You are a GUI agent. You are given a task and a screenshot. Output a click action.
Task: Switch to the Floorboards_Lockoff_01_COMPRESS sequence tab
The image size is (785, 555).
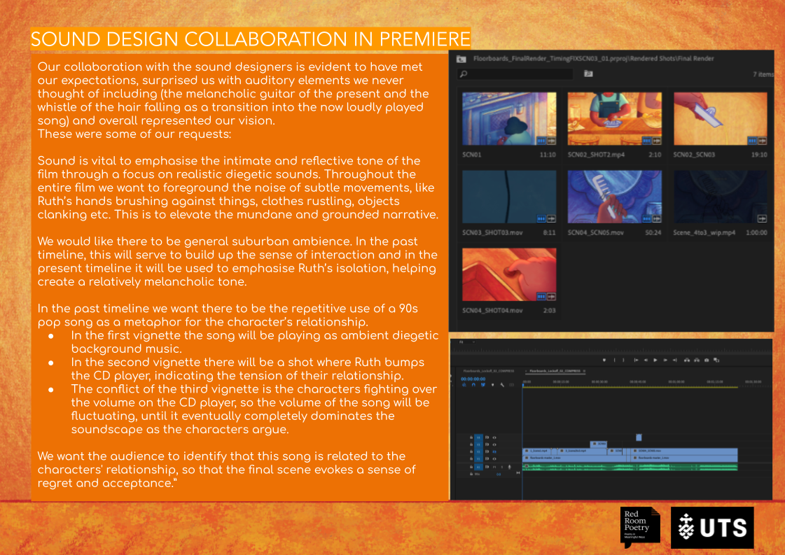(489, 371)
